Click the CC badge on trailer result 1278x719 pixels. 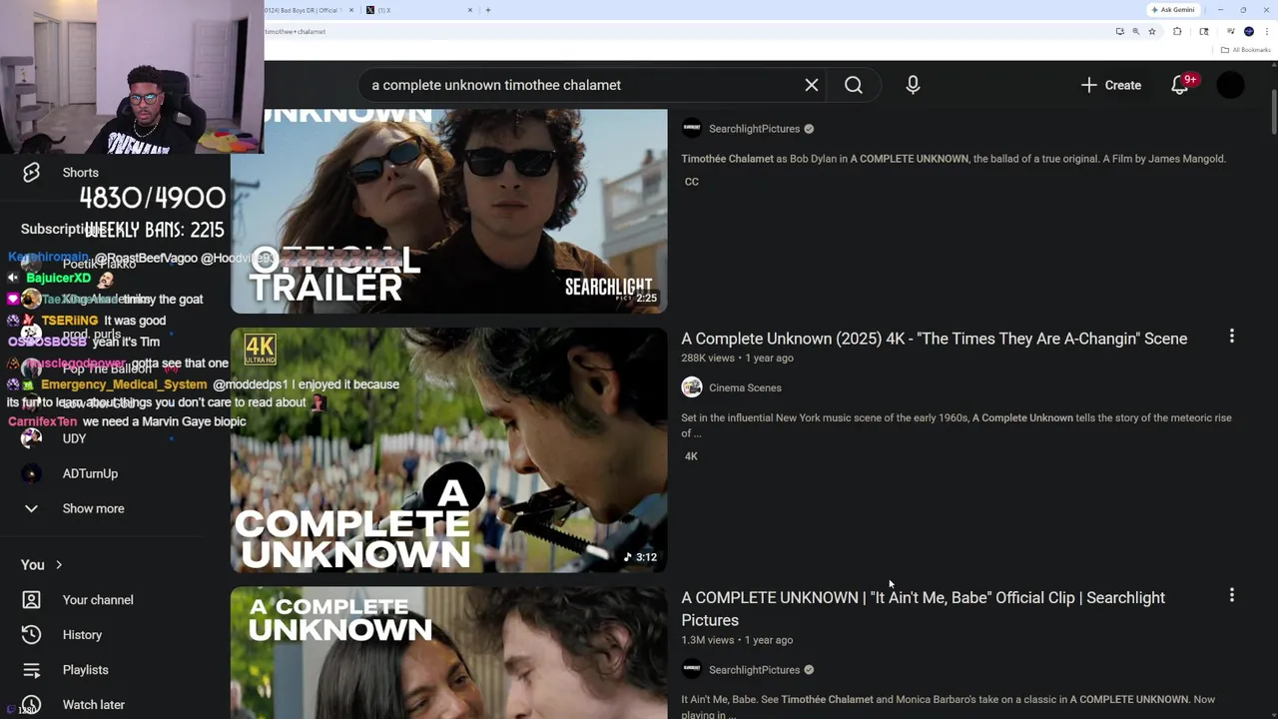(691, 182)
